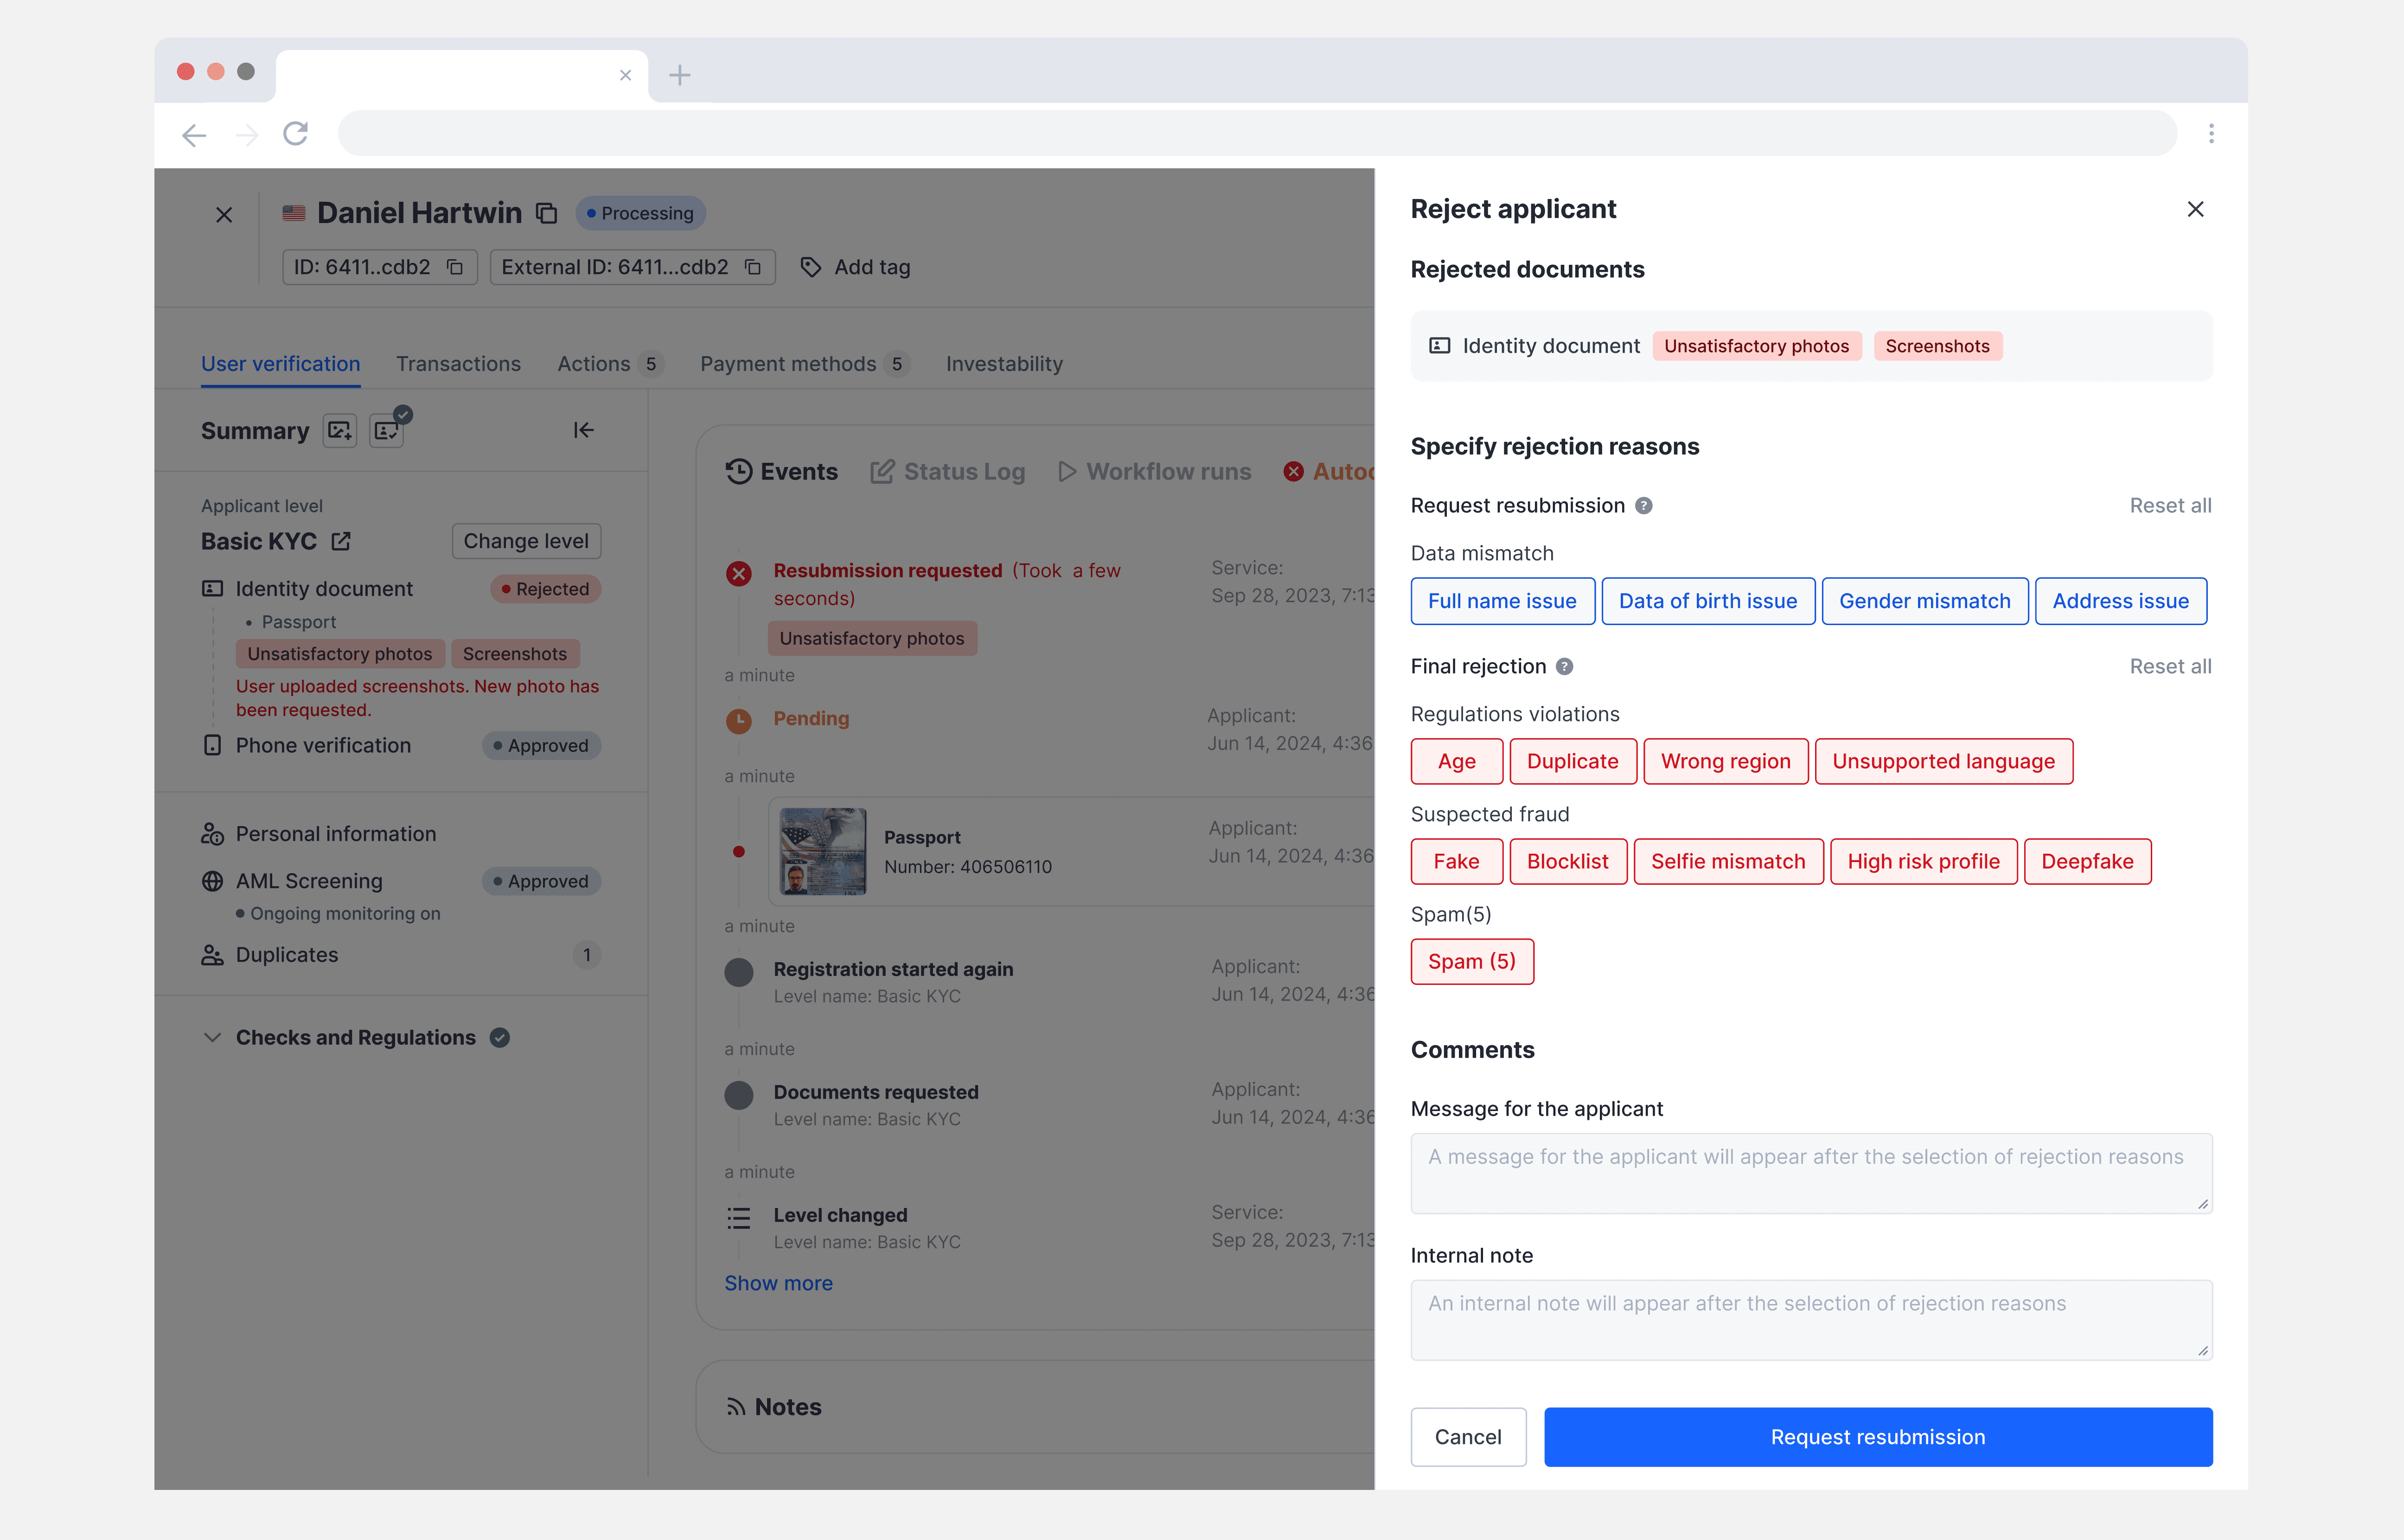The width and height of the screenshot is (2404, 1540).
Task: Open a new browser tab
Action: [x=680, y=75]
